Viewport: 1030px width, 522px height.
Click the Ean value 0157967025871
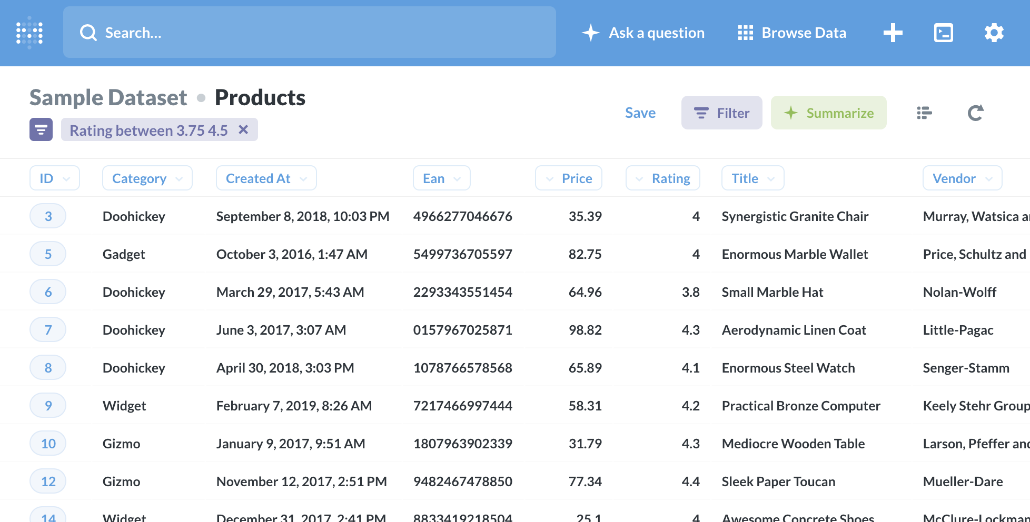(x=463, y=330)
